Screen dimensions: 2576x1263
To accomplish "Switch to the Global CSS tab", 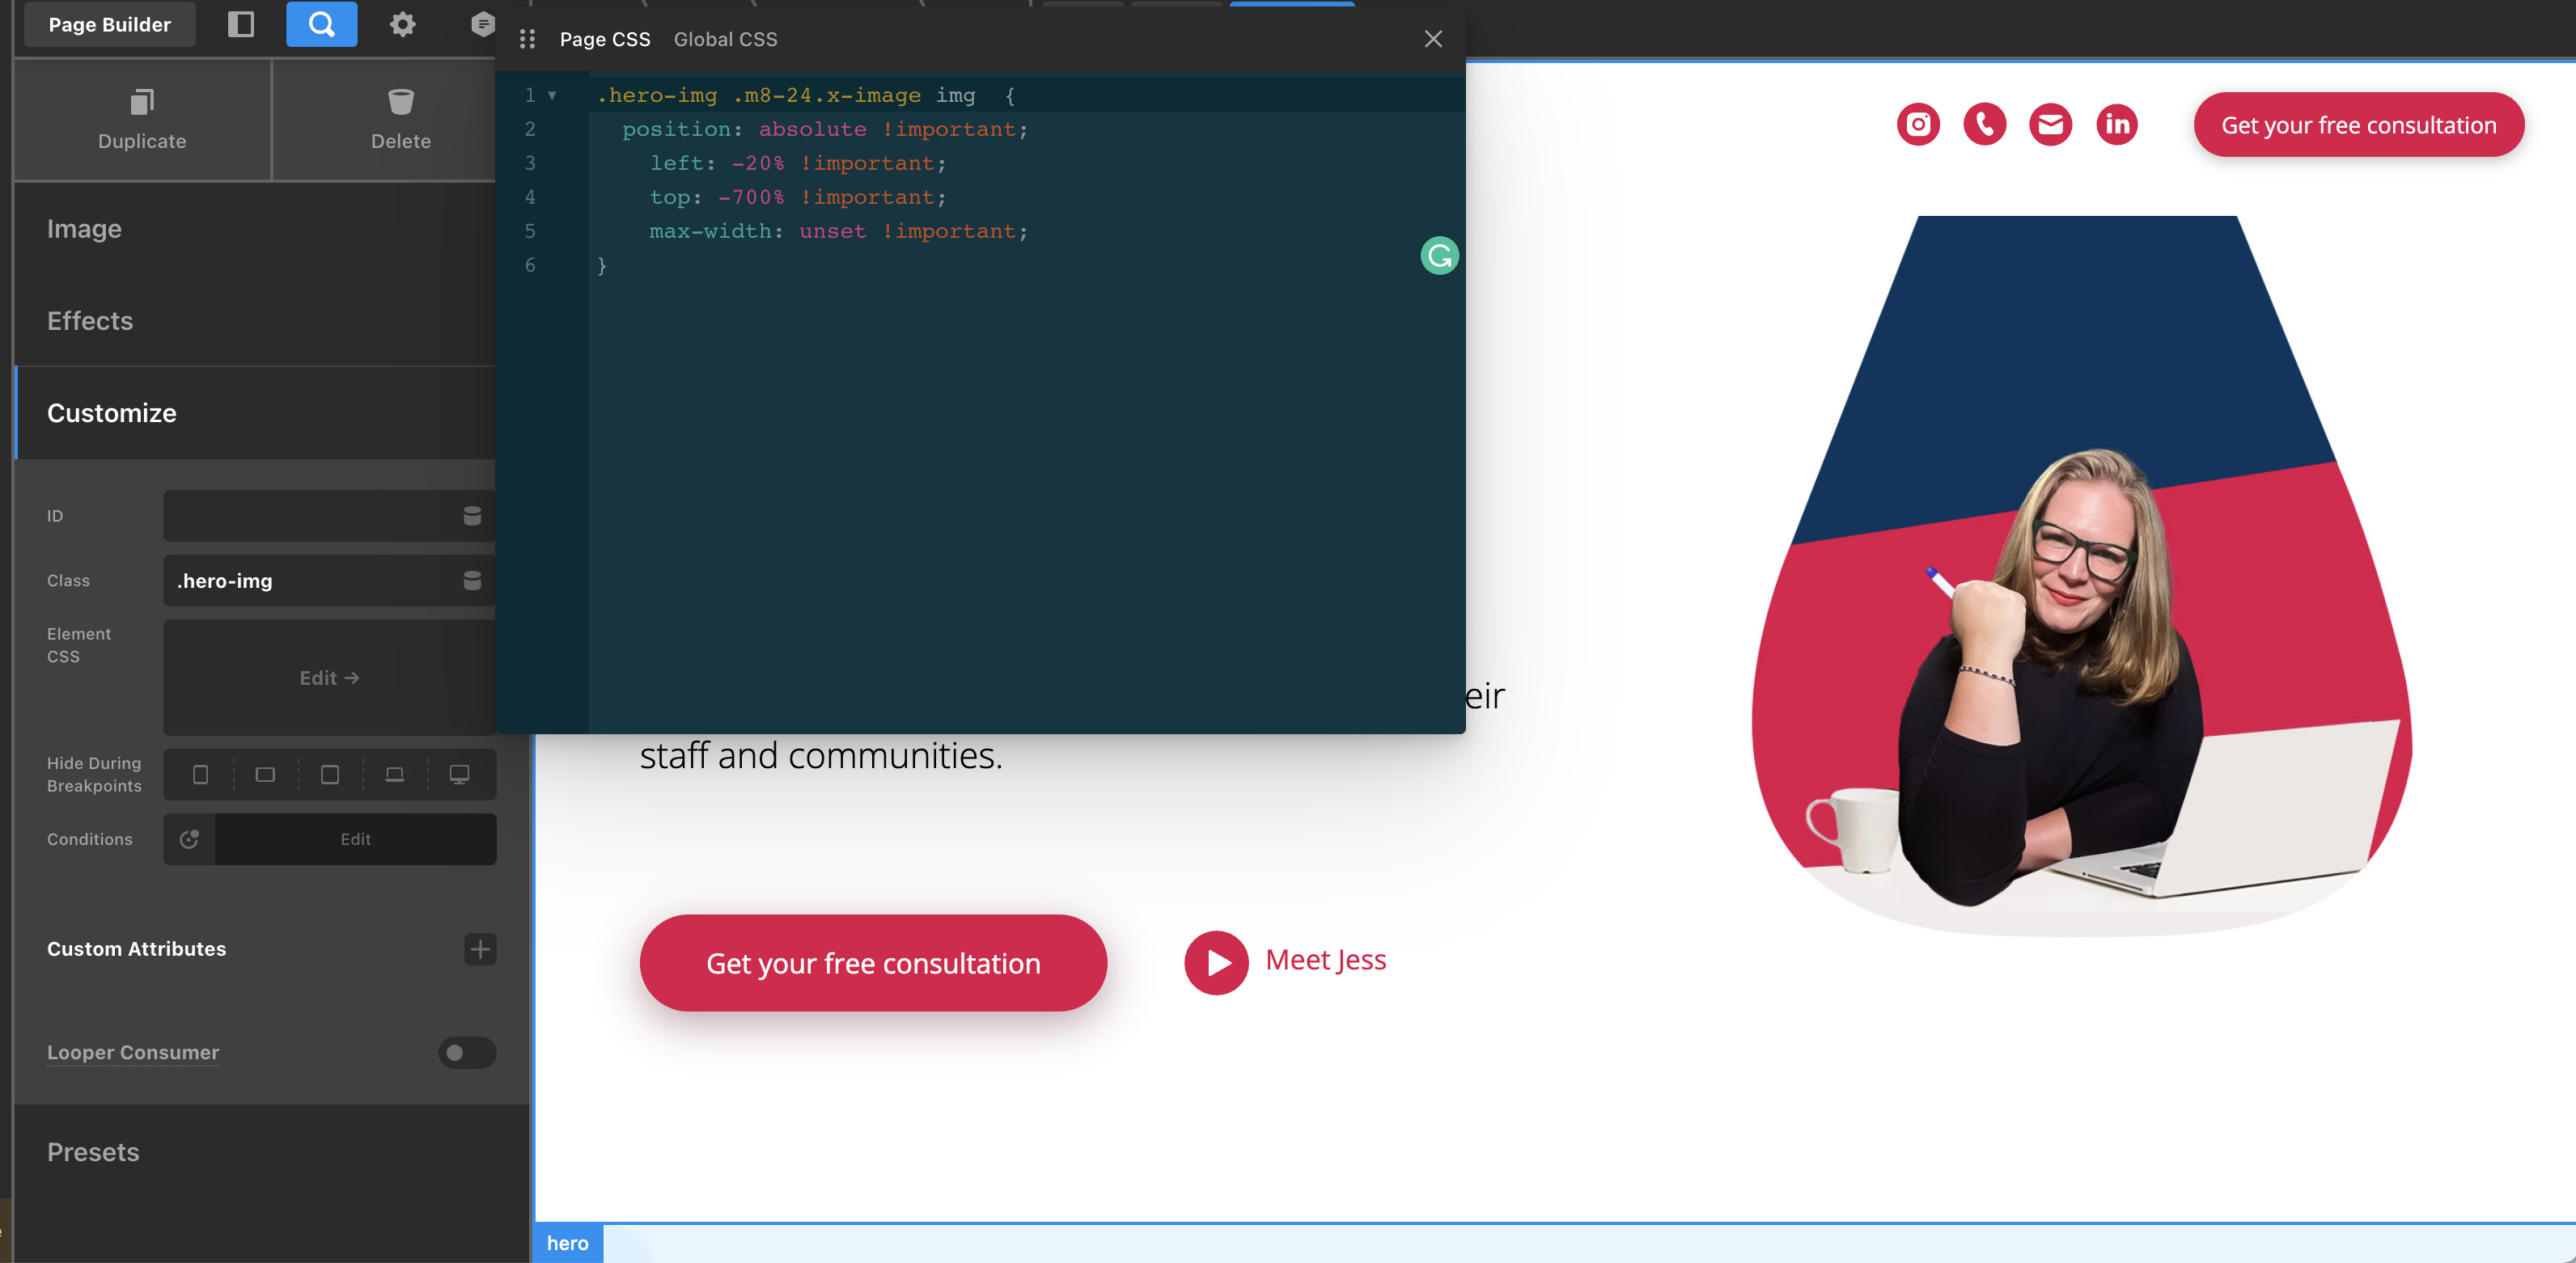I will (725, 39).
